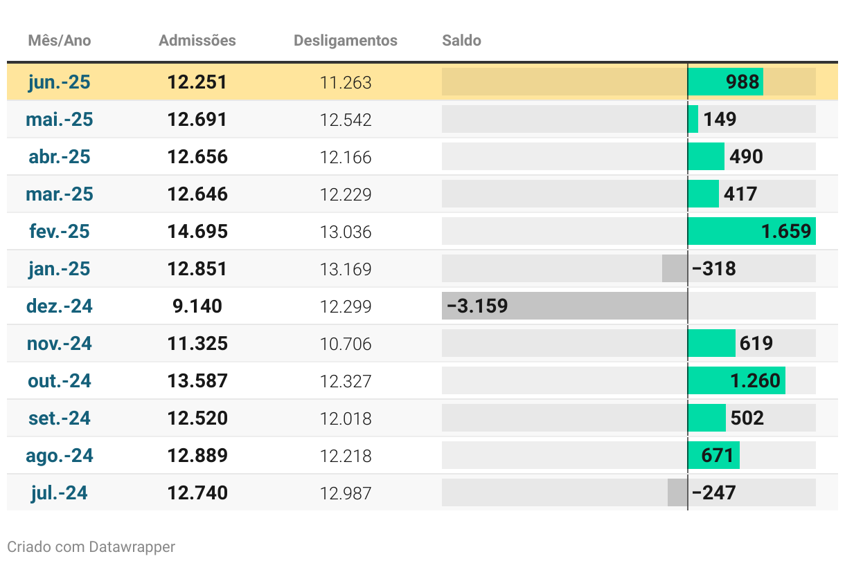
Task: Click the Mês/Ano column header
Action: click(x=60, y=41)
